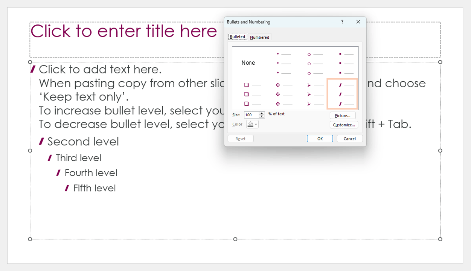Click the dialog Help question mark
The image size is (471, 271).
[x=342, y=22]
